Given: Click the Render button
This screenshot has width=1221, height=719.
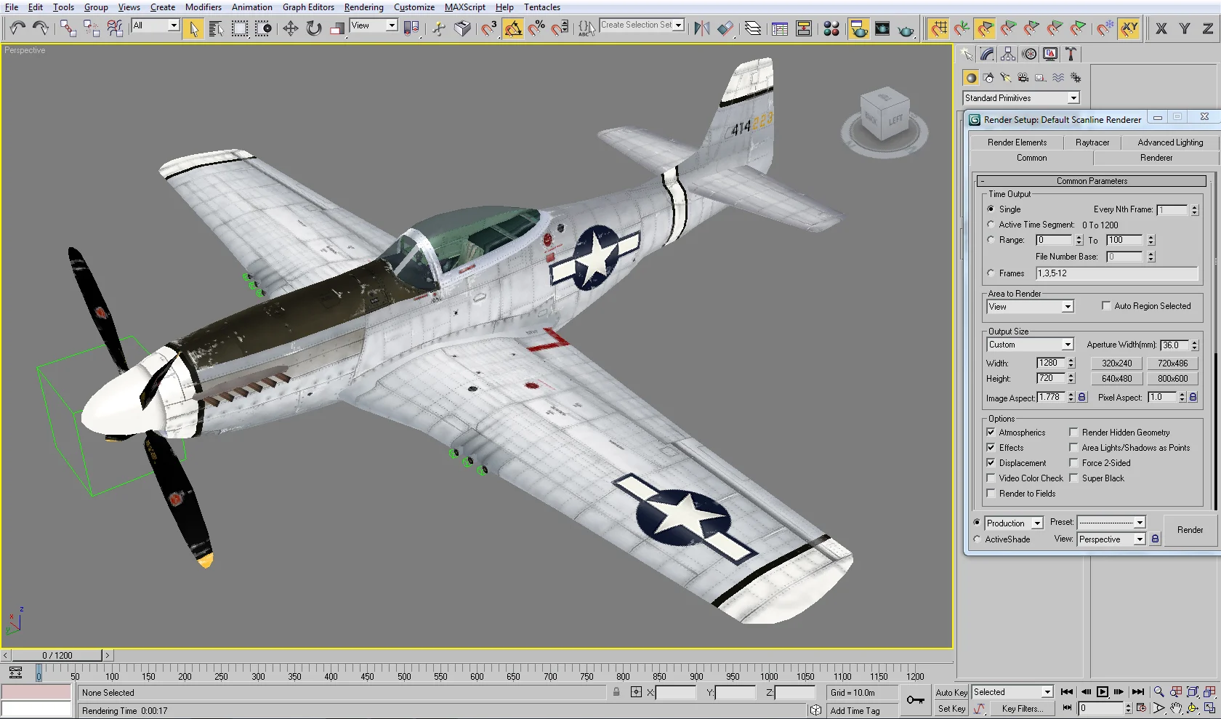Looking at the screenshot, I should point(1190,530).
